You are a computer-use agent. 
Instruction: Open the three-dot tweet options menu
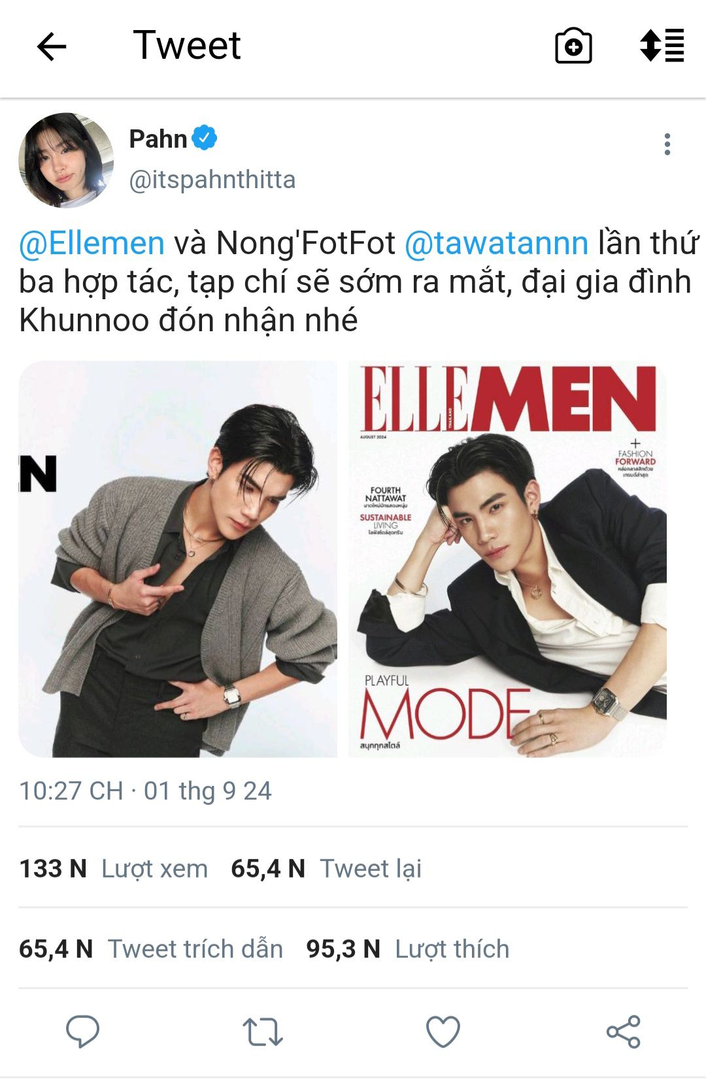(x=667, y=144)
